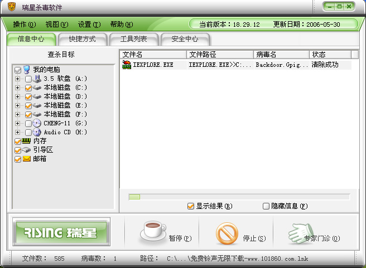Image resolution: width=366 pixels, height=268 pixels.
Task: Uncheck the local disk D: checkbox
Action: pos(28,97)
